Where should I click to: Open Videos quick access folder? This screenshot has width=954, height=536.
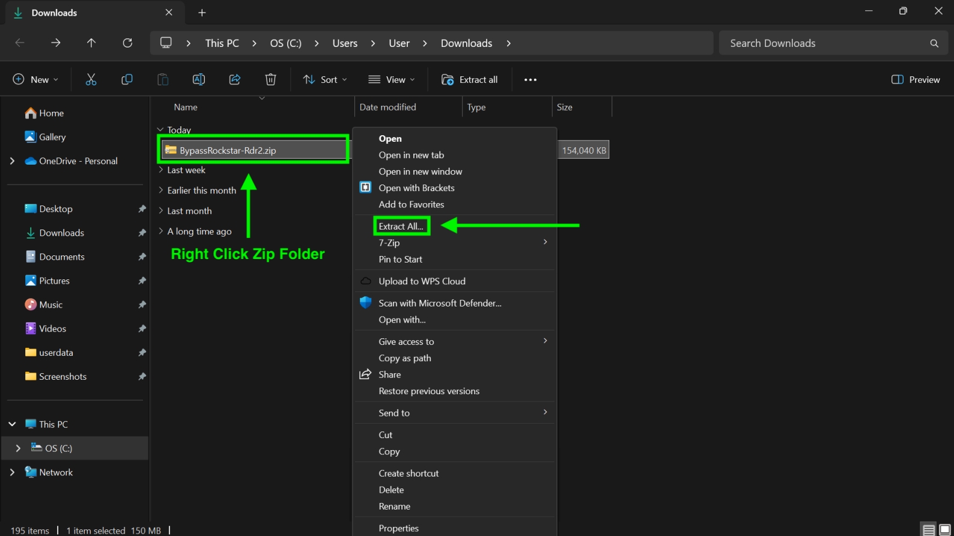[46, 329]
